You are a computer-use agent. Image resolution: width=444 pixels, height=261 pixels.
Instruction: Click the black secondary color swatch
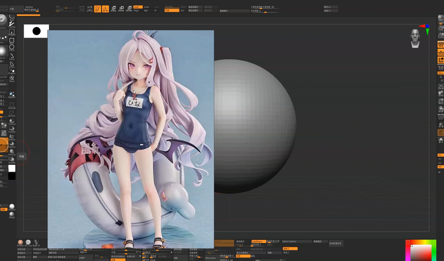coord(12,176)
